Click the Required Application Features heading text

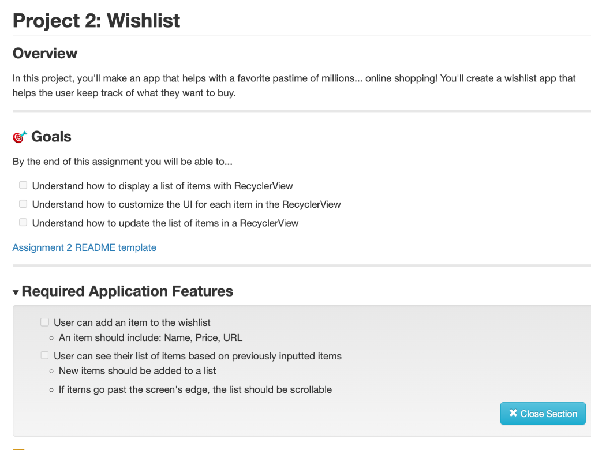coord(127,291)
